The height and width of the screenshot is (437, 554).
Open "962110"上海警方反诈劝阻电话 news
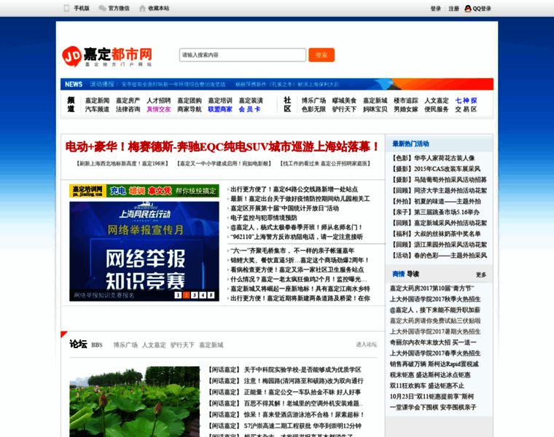pyautogui.click(x=297, y=237)
